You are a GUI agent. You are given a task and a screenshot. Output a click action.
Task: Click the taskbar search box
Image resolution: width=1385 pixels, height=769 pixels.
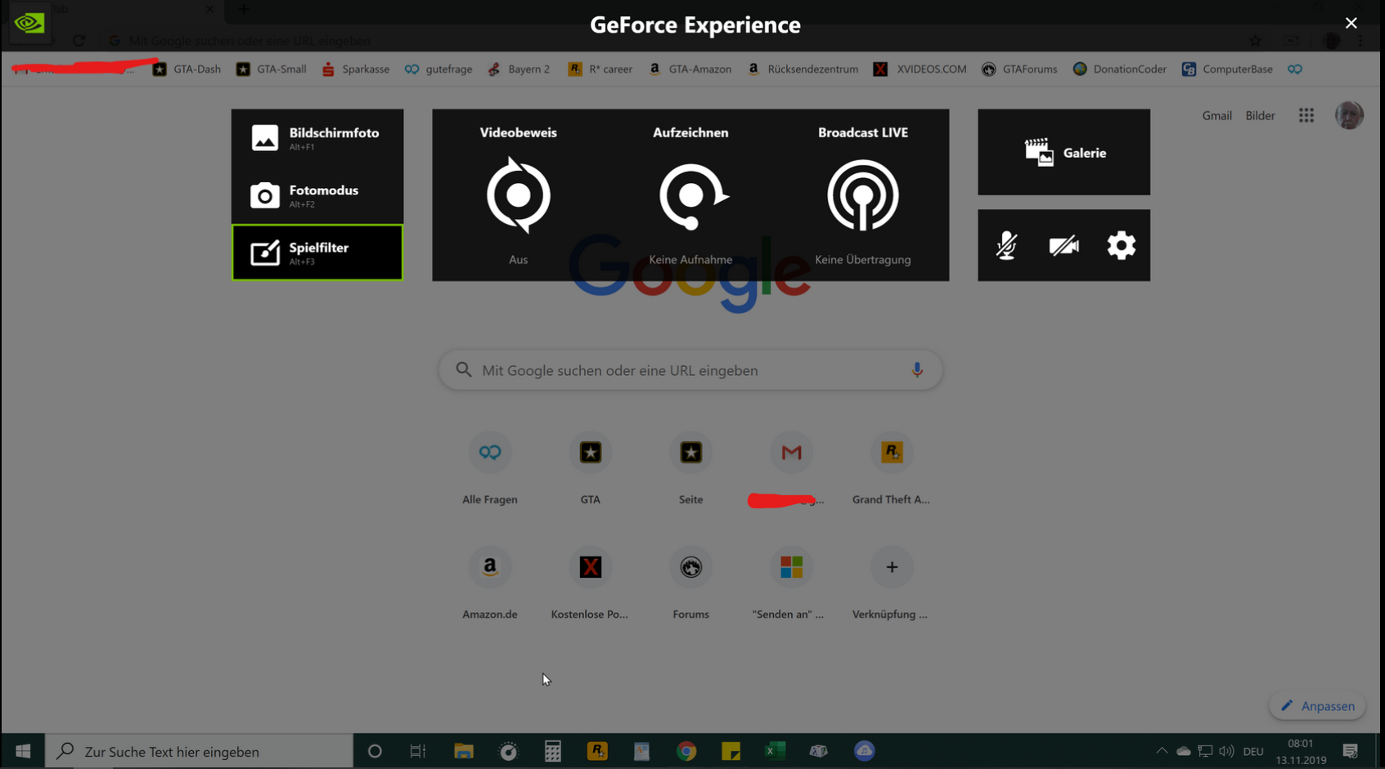[x=199, y=751]
